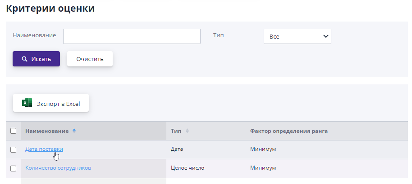
Task: Click the magnifier icon on the Искать button
Action: click(24, 59)
